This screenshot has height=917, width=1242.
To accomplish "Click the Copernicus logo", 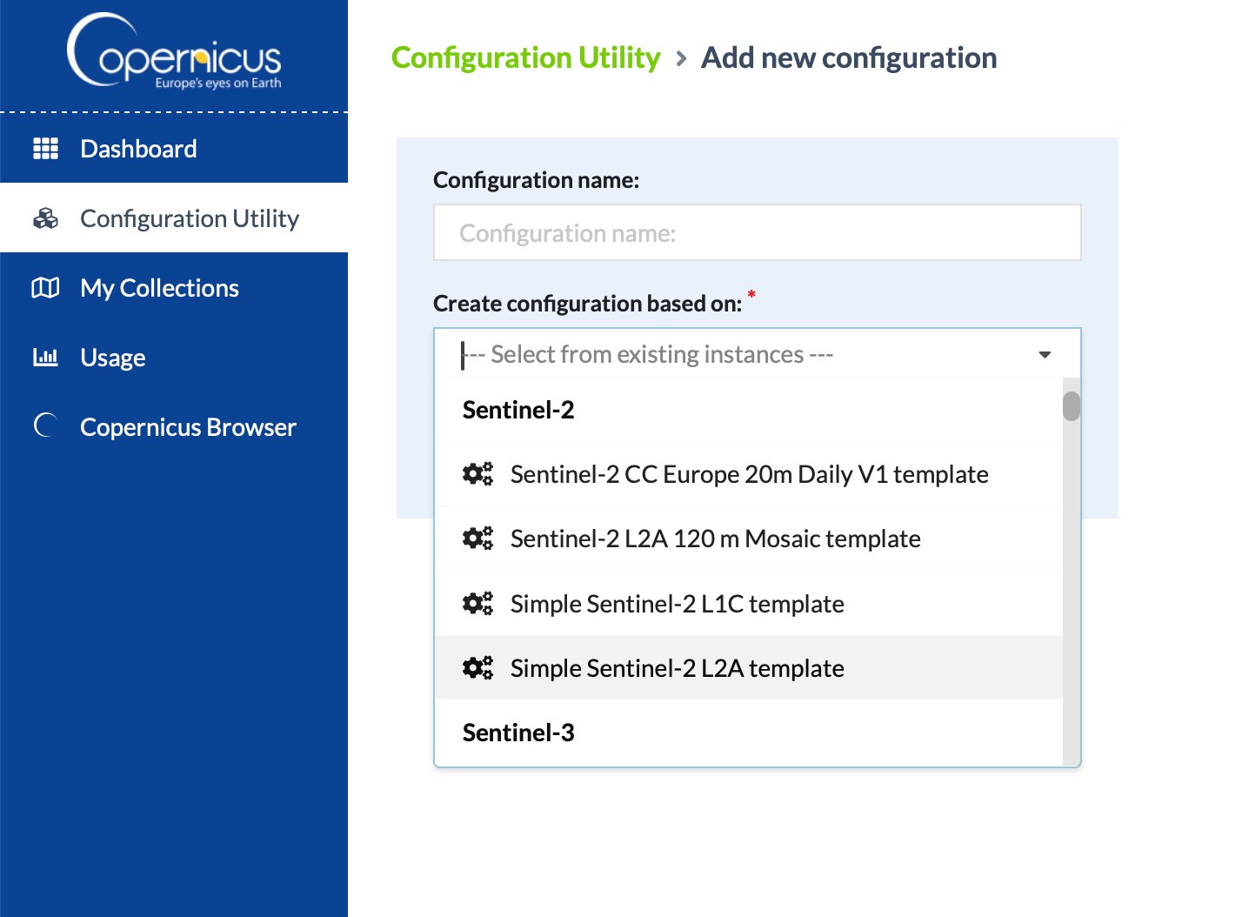I will pyautogui.click(x=174, y=50).
